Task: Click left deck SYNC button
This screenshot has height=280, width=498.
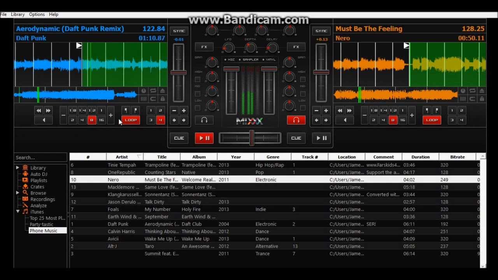Action: click(179, 31)
